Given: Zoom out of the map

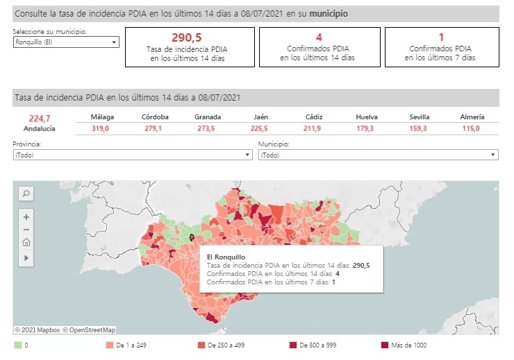Looking at the screenshot, I should coord(26,230).
